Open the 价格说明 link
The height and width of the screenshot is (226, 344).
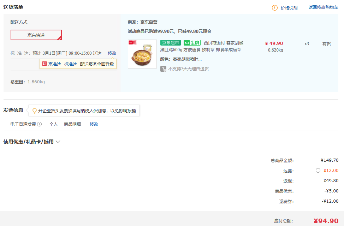click(289, 8)
